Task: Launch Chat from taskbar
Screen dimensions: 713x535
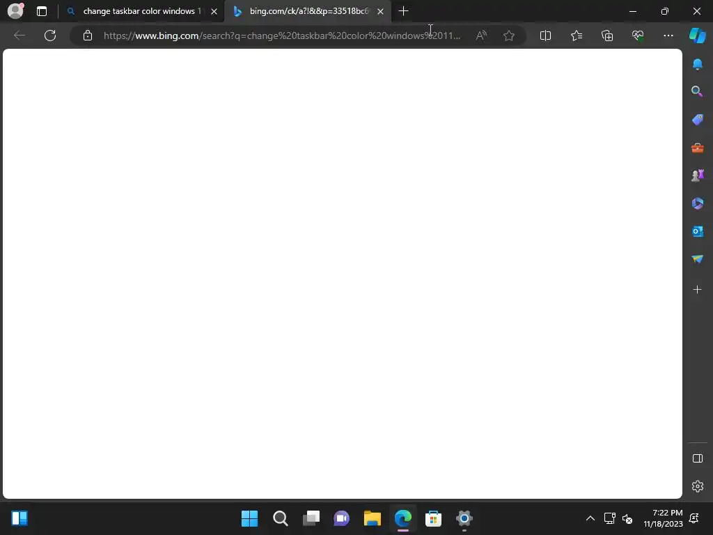Action: 341,518
